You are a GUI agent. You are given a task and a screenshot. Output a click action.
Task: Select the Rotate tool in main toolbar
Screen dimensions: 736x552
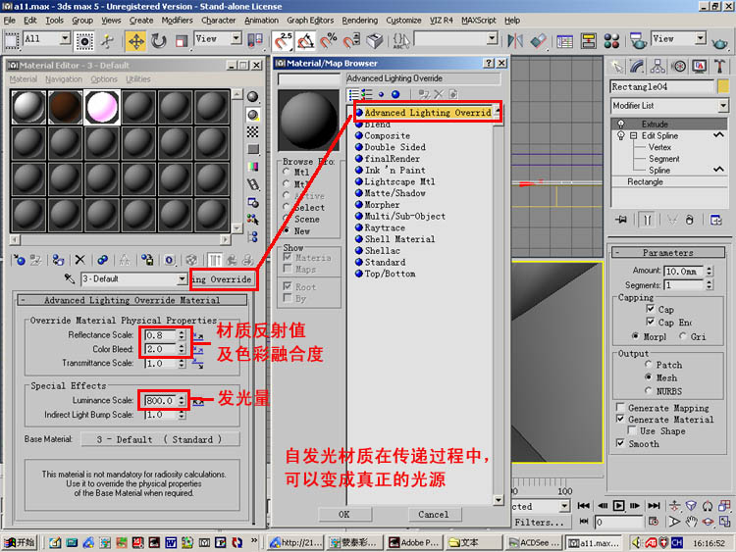pyautogui.click(x=159, y=42)
